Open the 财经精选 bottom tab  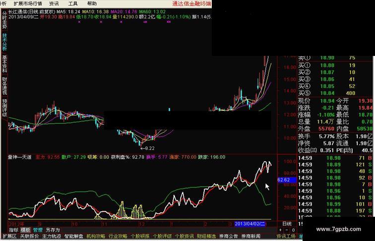click(206, 236)
